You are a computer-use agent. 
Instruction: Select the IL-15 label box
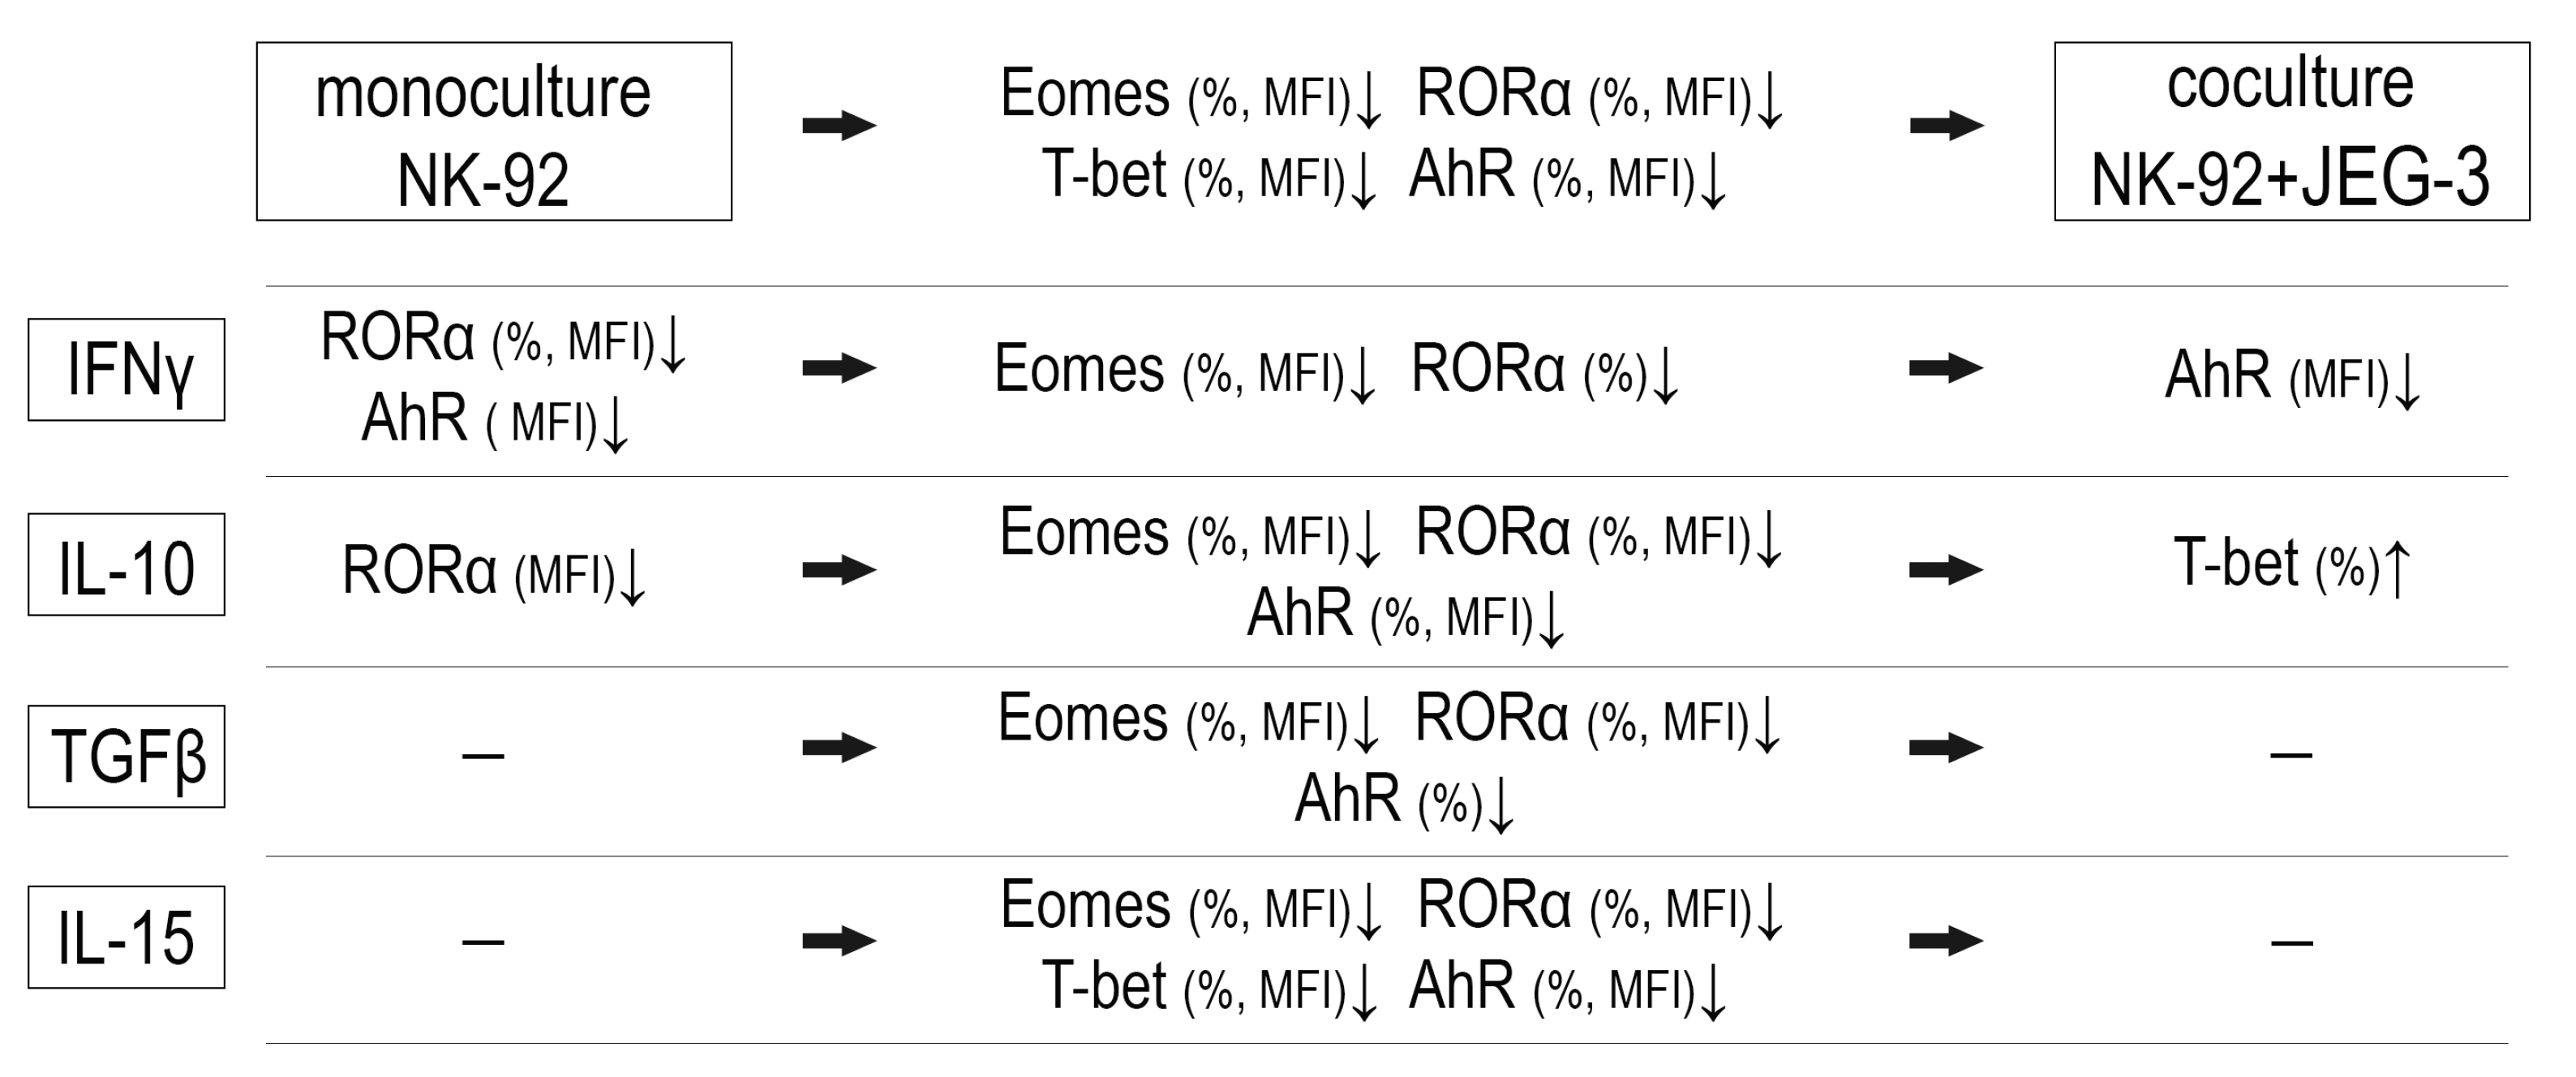click(x=126, y=937)
